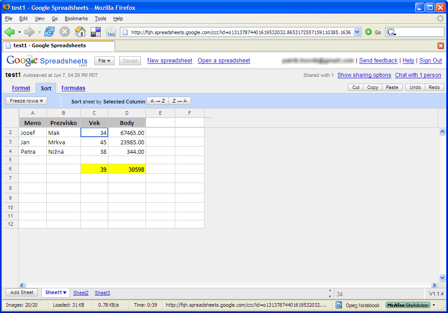Click the McAfee SiteAdvisor badge
This screenshot has width=448, height=313.
(x=408, y=305)
